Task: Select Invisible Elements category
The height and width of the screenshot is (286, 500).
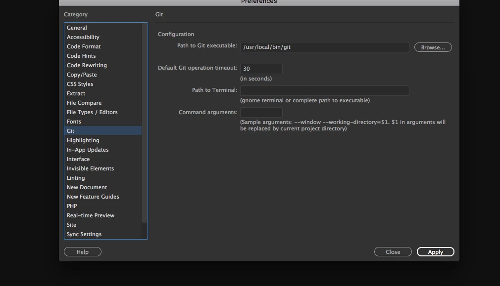Action: [102, 168]
